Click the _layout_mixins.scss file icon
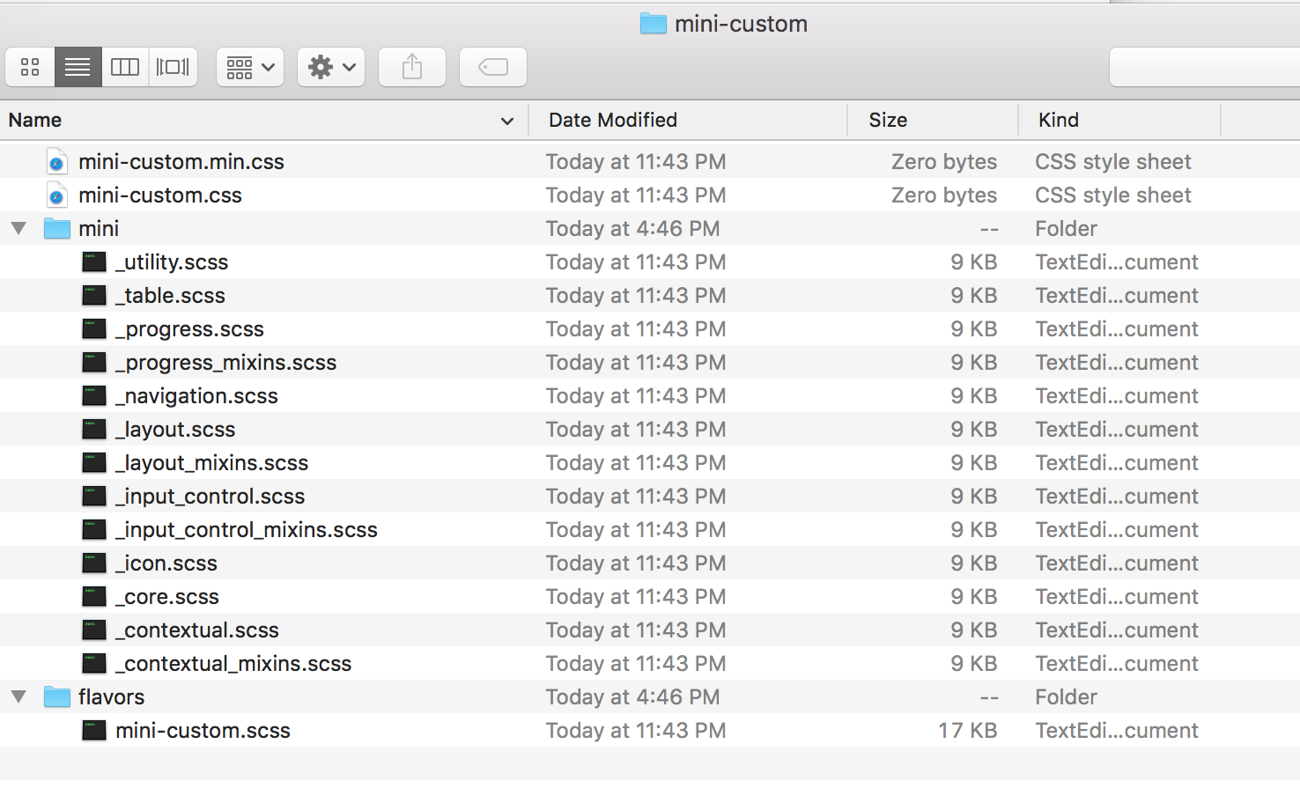The image size is (1300, 803). pos(94,463)
